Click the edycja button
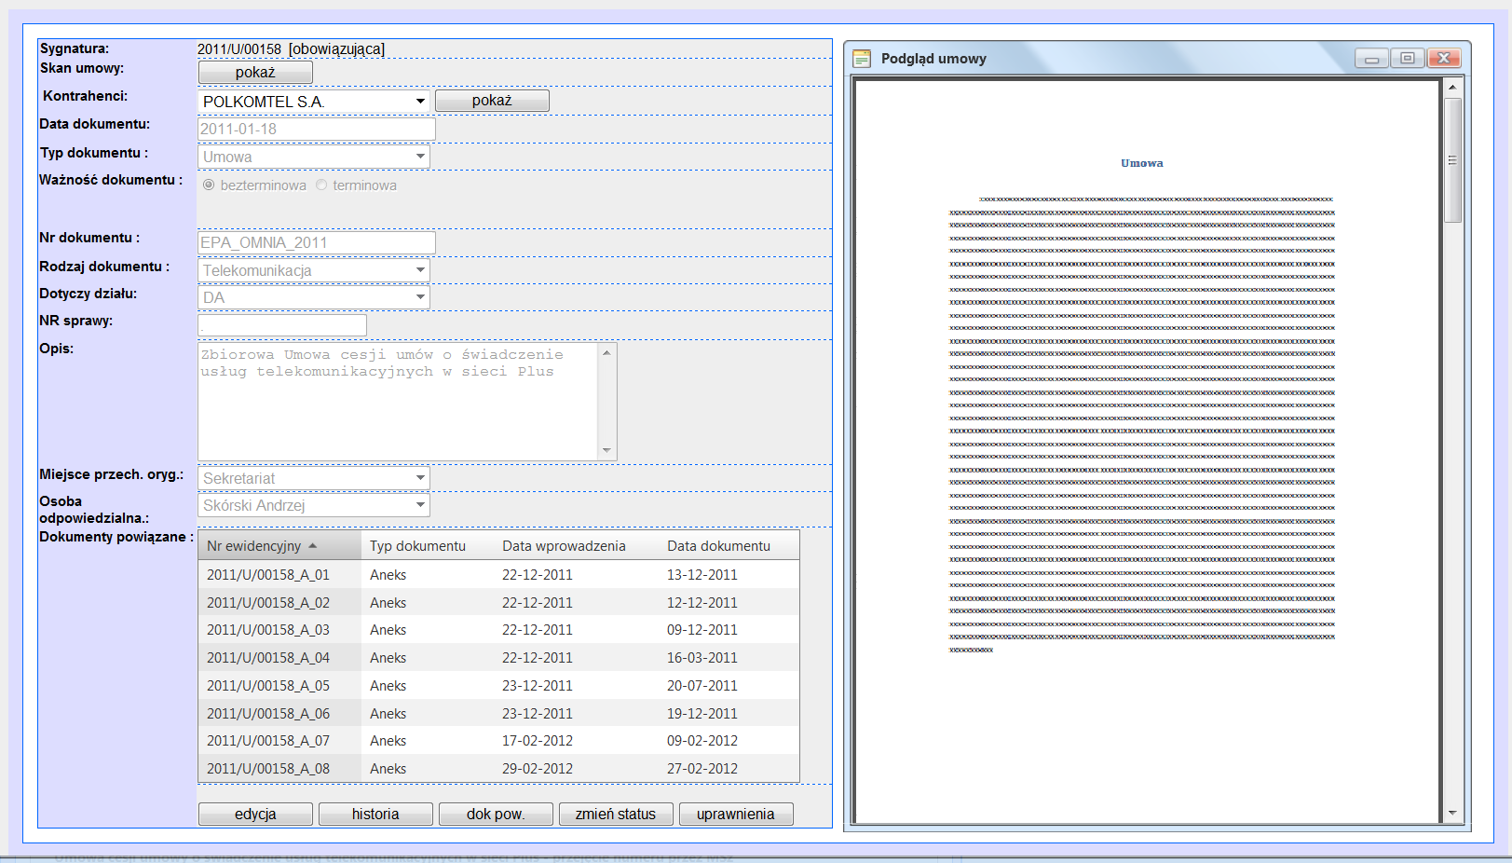This screenshot has height=863, width=1512. [x=255, y=814]
